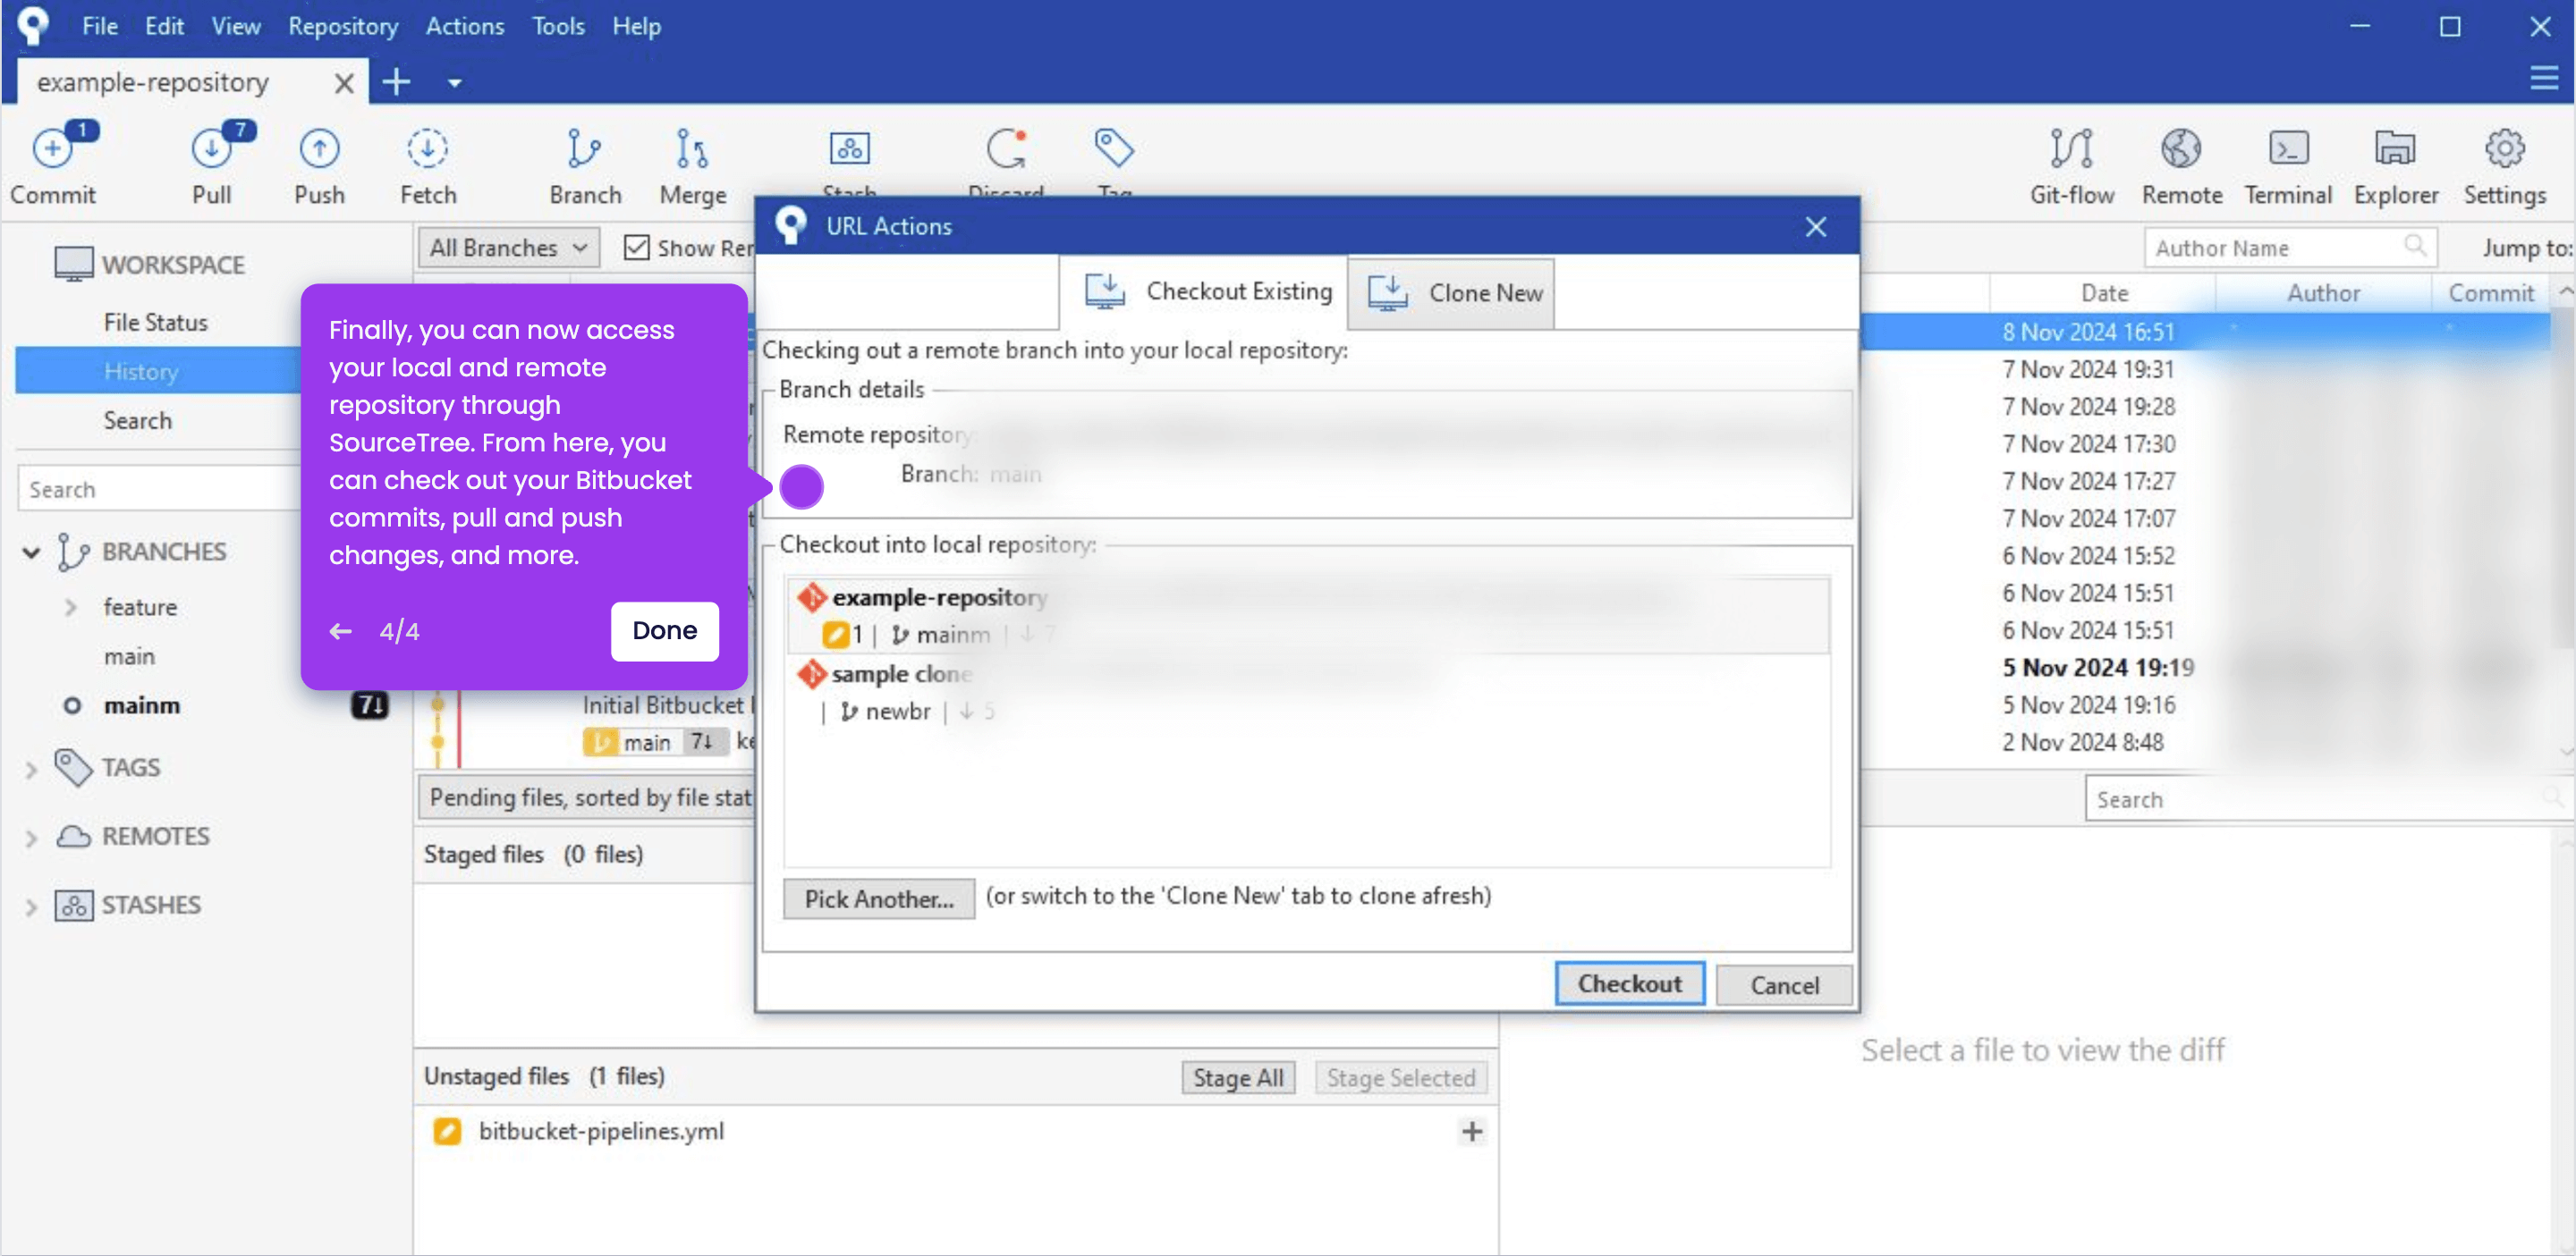Click the search magnifier in Author Name field
This screenshot has width=2576, height=1256.
pos(2414,246)
